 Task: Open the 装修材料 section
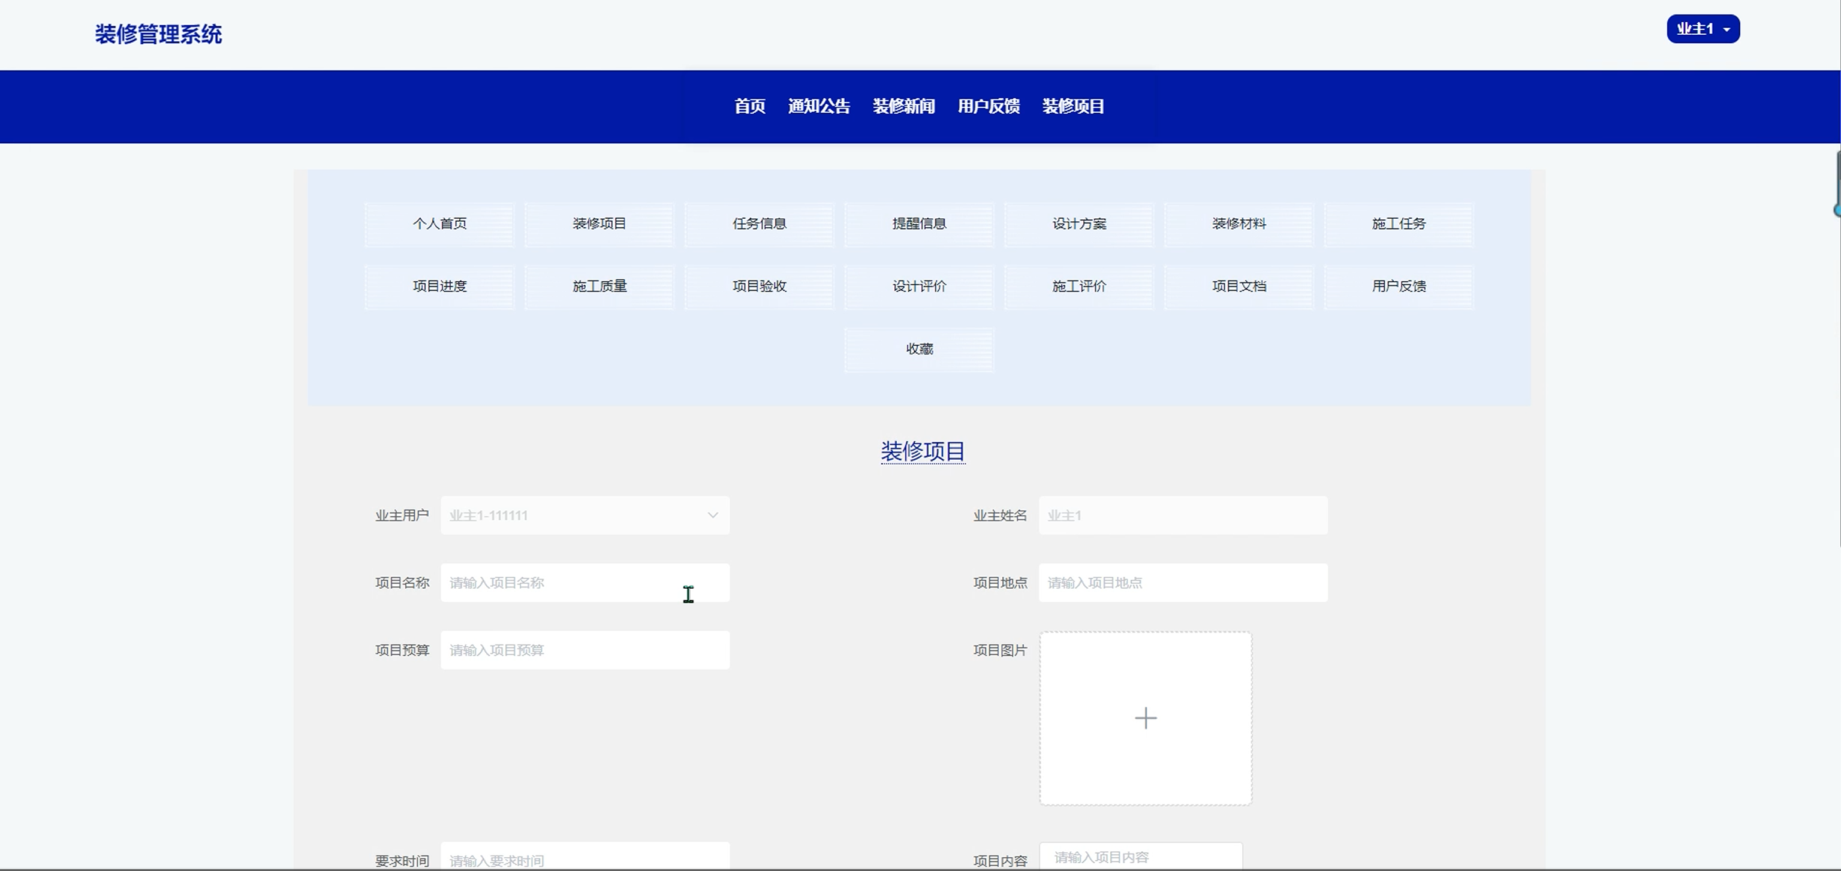[x=1239, y=224]
